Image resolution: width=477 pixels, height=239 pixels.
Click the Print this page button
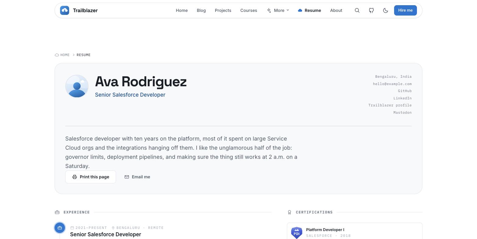coord(91,177)
